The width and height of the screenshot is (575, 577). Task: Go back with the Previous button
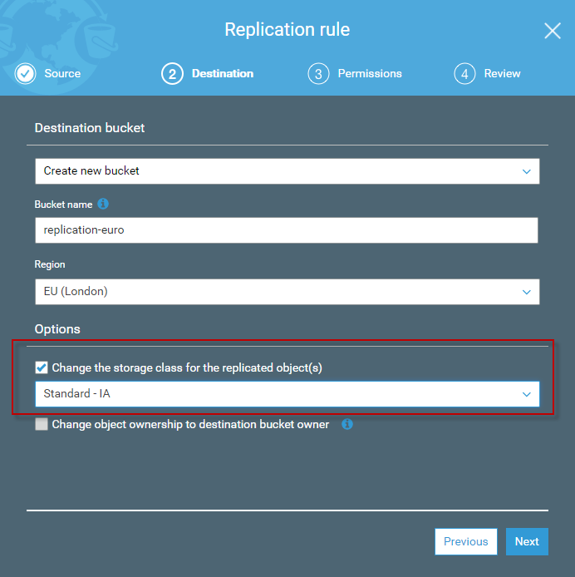pyautogui.click(x=465, y=541)
